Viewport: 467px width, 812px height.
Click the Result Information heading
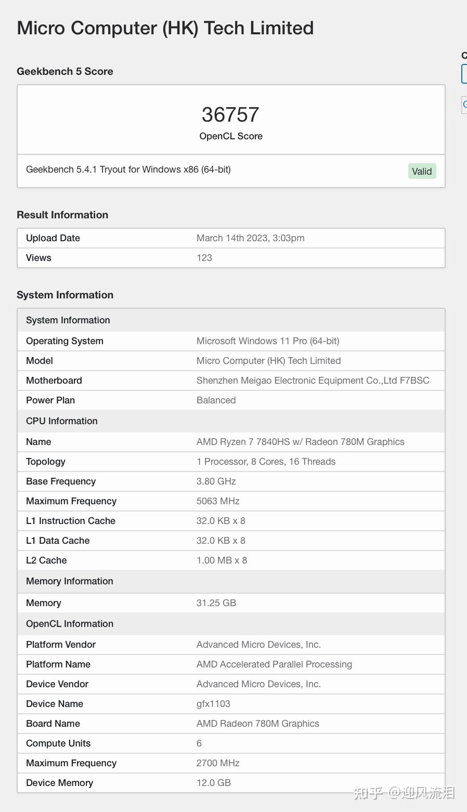coord(62,215)
